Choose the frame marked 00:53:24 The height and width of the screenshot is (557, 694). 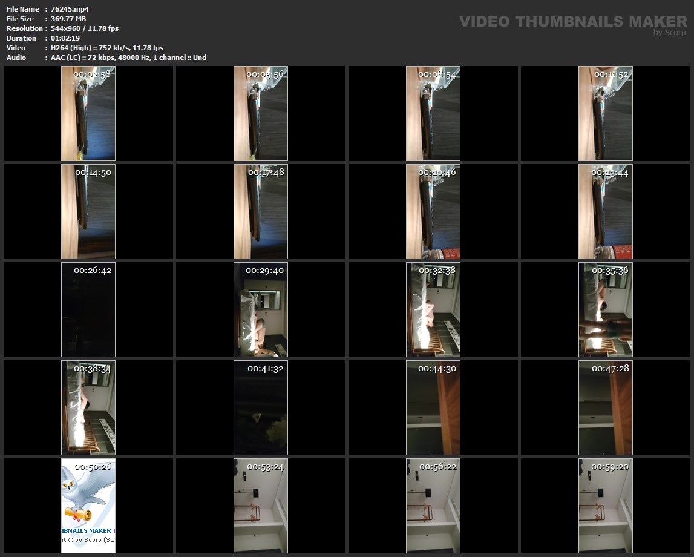(x=261, y=506)
